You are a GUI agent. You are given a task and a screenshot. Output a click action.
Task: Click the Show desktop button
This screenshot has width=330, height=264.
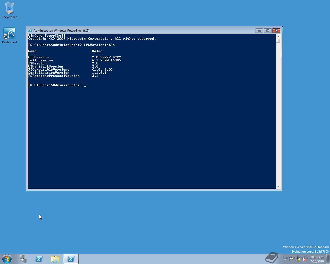coord(328,259)
